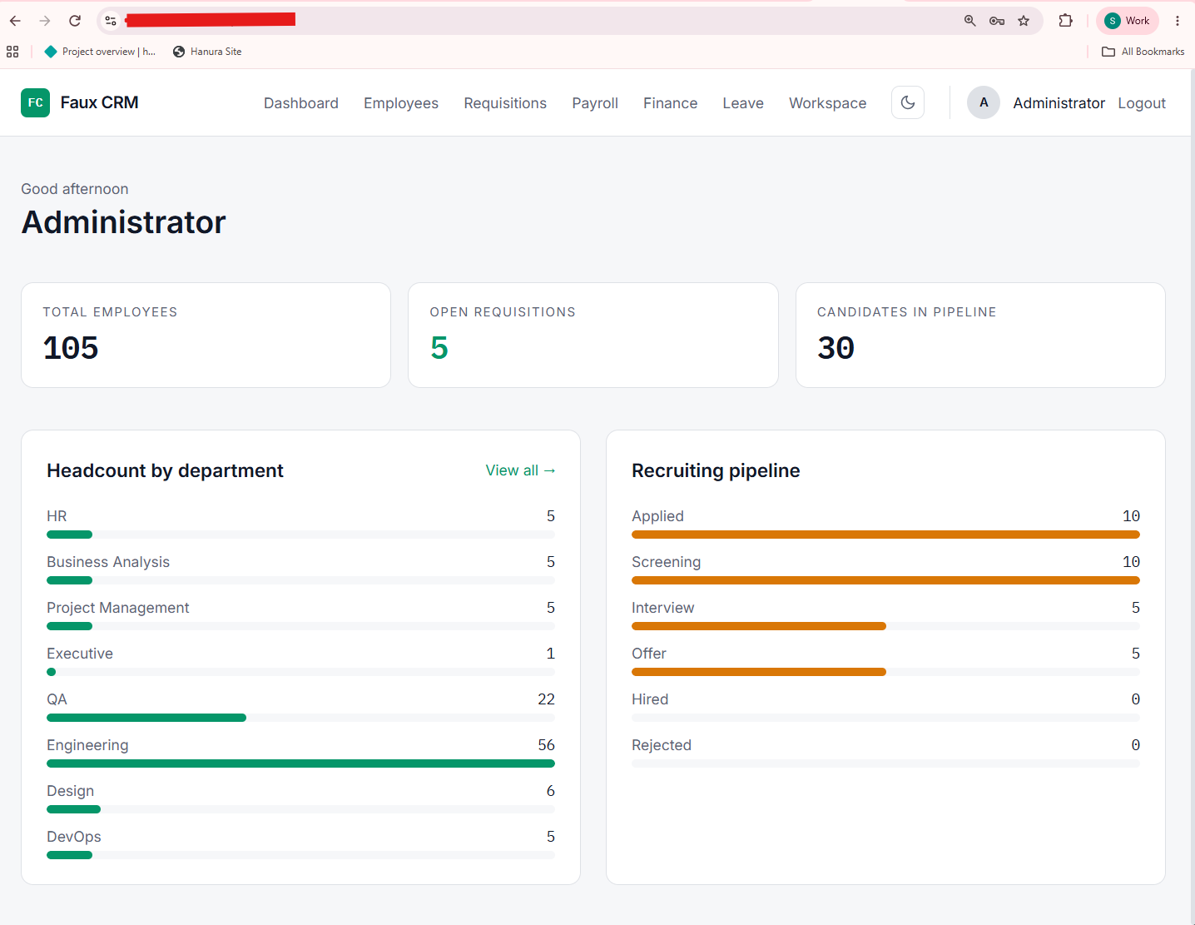Click the Administrator avatar circle
The image size is (1195, 925).
click(x=984, y=103)
